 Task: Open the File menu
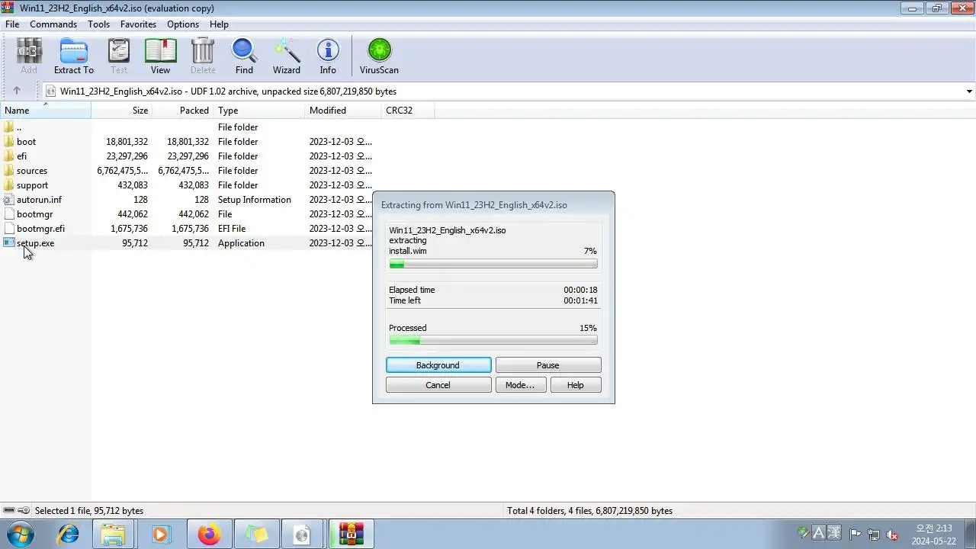(12, 24)
